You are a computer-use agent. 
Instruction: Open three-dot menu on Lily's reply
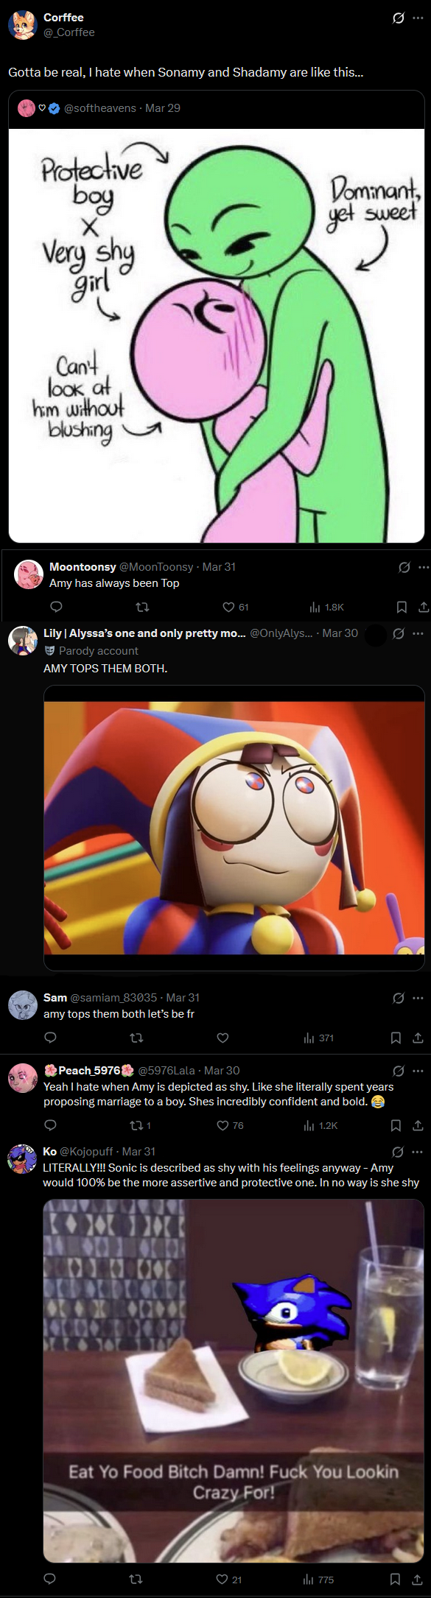tap(418, 633)
